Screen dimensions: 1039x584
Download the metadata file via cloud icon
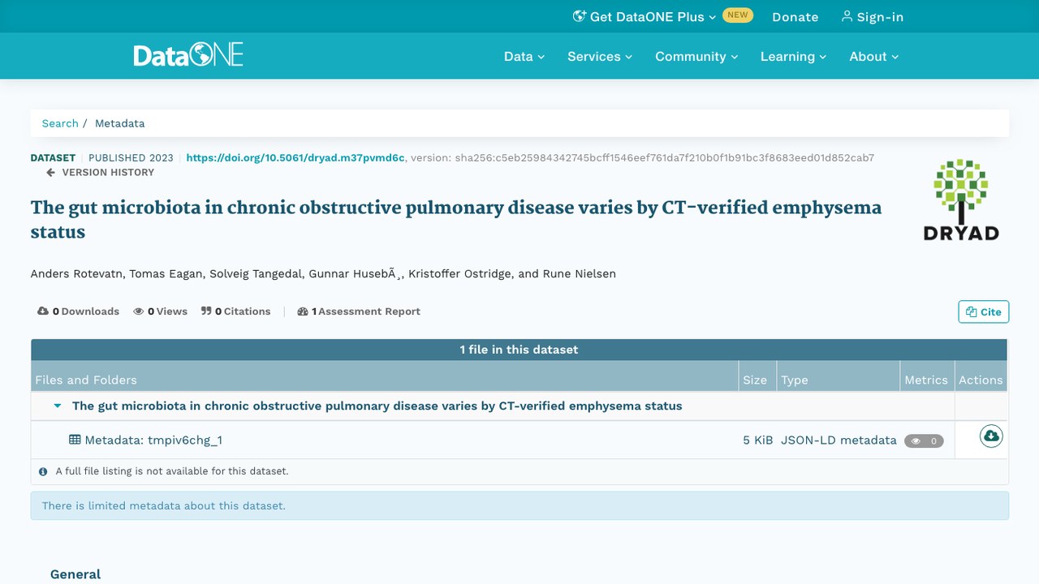point(991,436)
